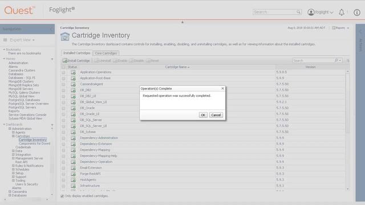
Task: Click the Uninstall toolbar button
Action: pyautogui.click(x=103, y=61)
